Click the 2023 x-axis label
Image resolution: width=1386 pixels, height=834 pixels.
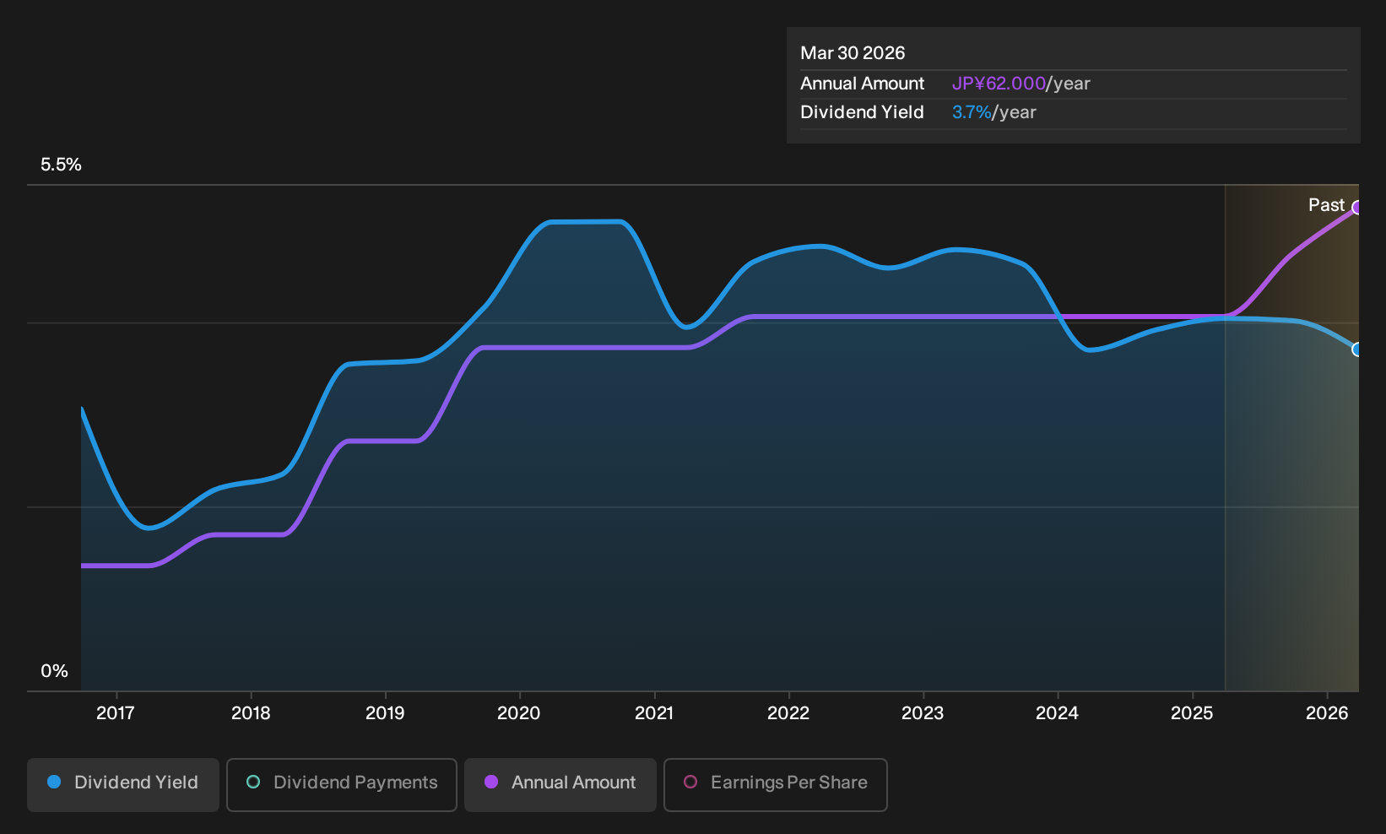pos(923,713)
